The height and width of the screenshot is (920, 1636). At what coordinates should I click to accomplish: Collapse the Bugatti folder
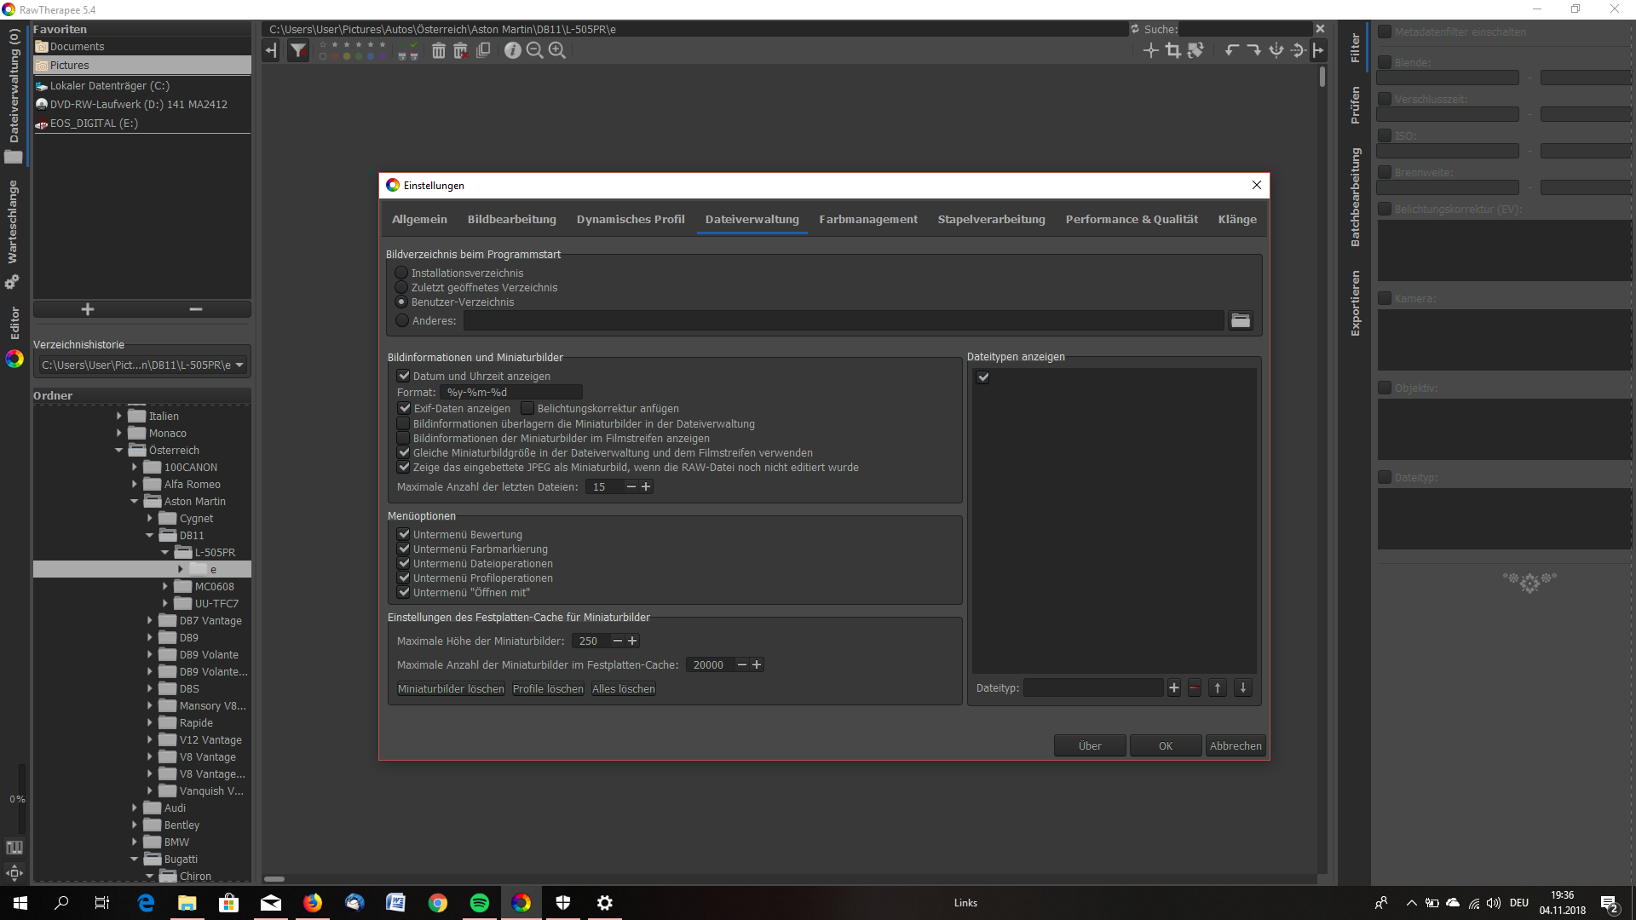[x=135, y=859]
